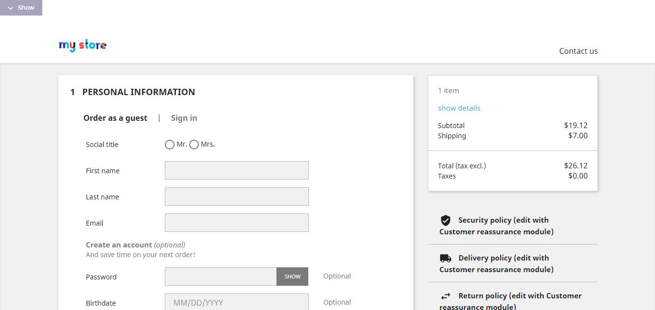Click the my store logo
Screen dimensions: 655x310
pos(83,46)
